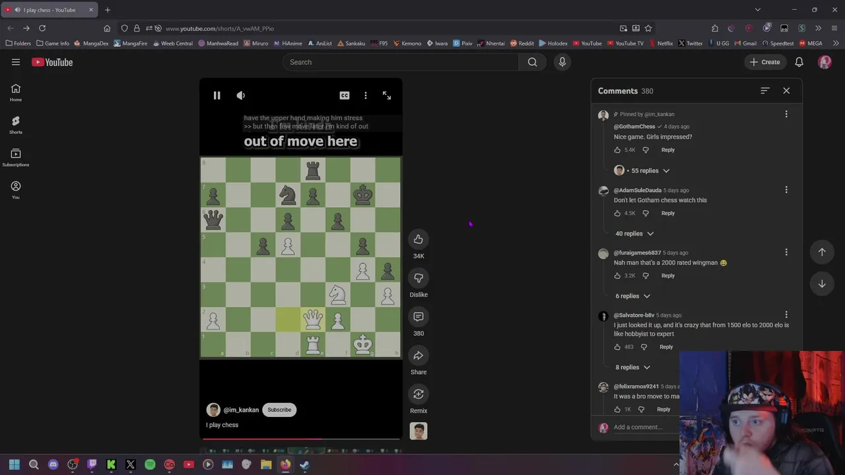845x475 pixels.
Task: Expand 40 replies under AdamSuleDauda comment
Action: coord(634,234)
